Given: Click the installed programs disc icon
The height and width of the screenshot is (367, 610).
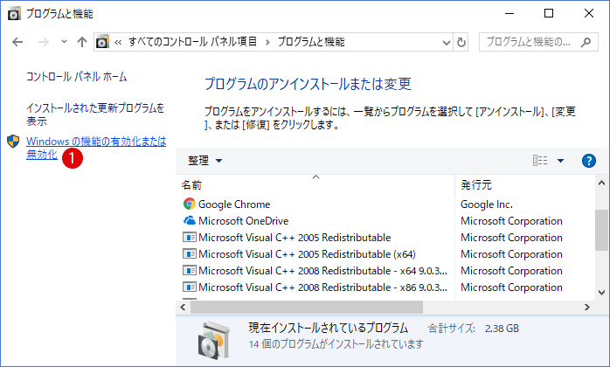Looking at the screenshot, I should point(214,340).
